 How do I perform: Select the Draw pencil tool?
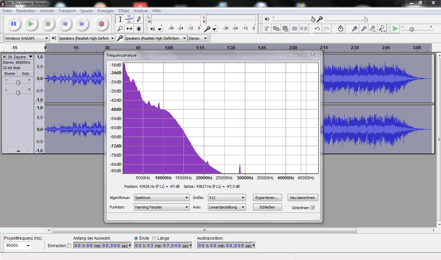pos(138,19)
